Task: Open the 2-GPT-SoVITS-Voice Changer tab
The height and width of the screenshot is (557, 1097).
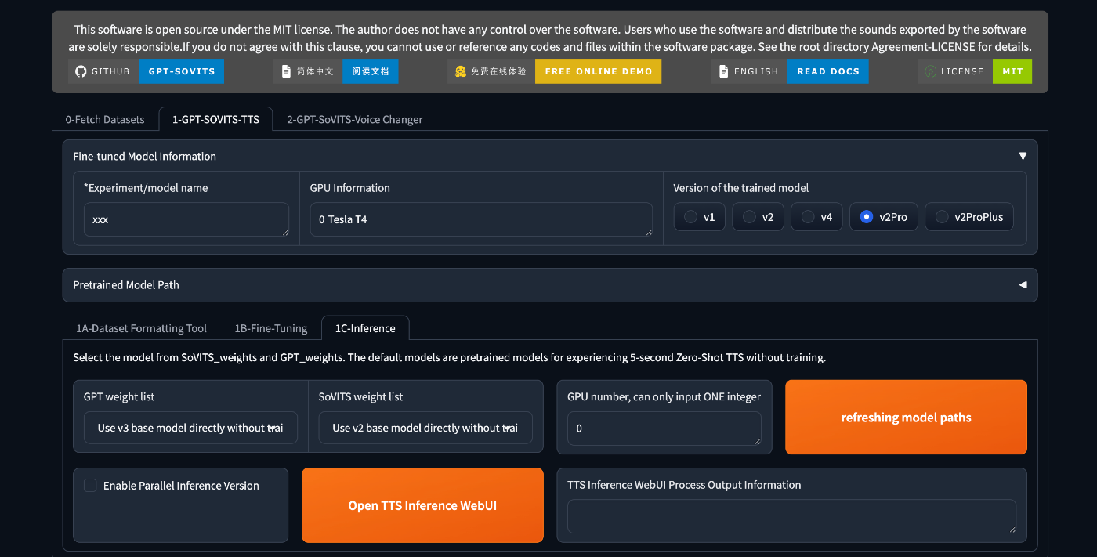Action: (355, 119)
